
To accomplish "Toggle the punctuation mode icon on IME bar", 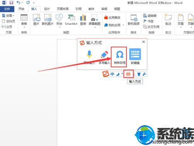I will pyautogui.click(x=122, y=74).
